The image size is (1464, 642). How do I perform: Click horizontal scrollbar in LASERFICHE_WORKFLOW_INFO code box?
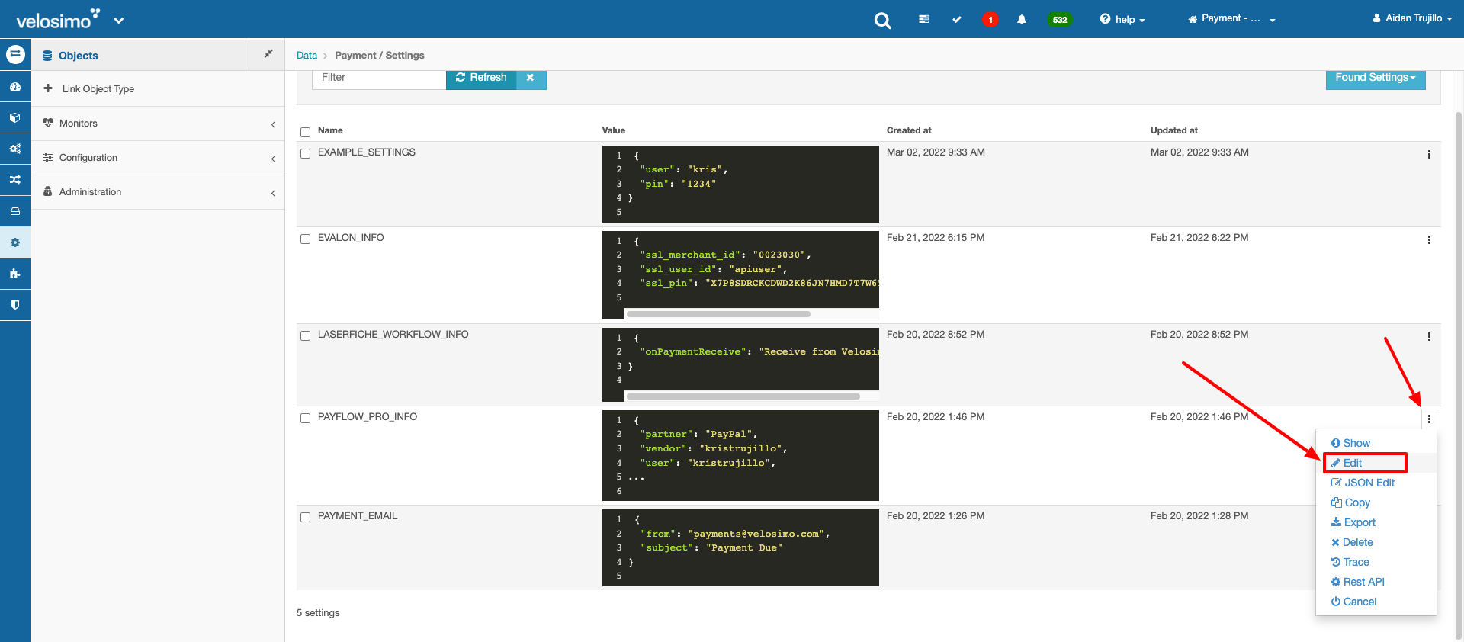[743, 396]
